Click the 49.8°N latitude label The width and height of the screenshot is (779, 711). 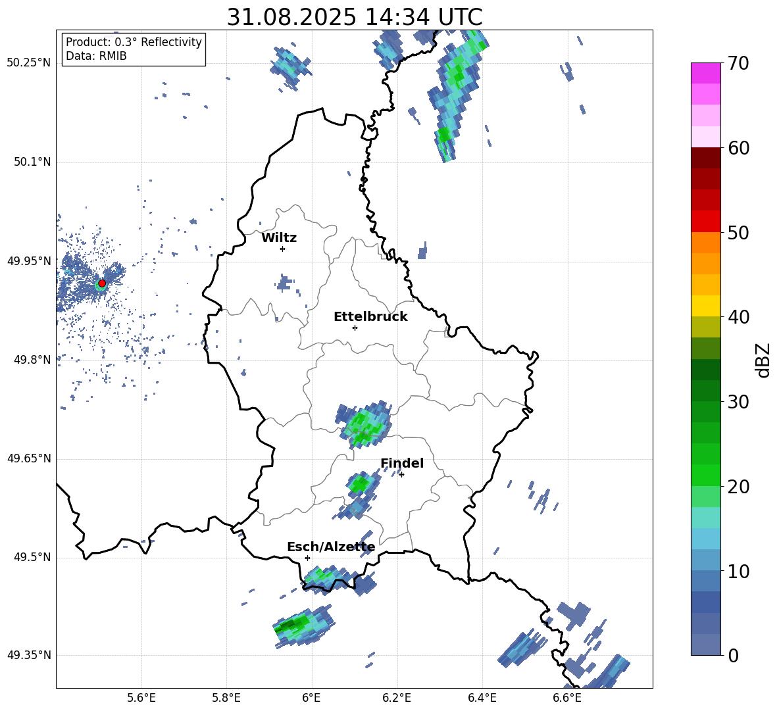(32, 359)
